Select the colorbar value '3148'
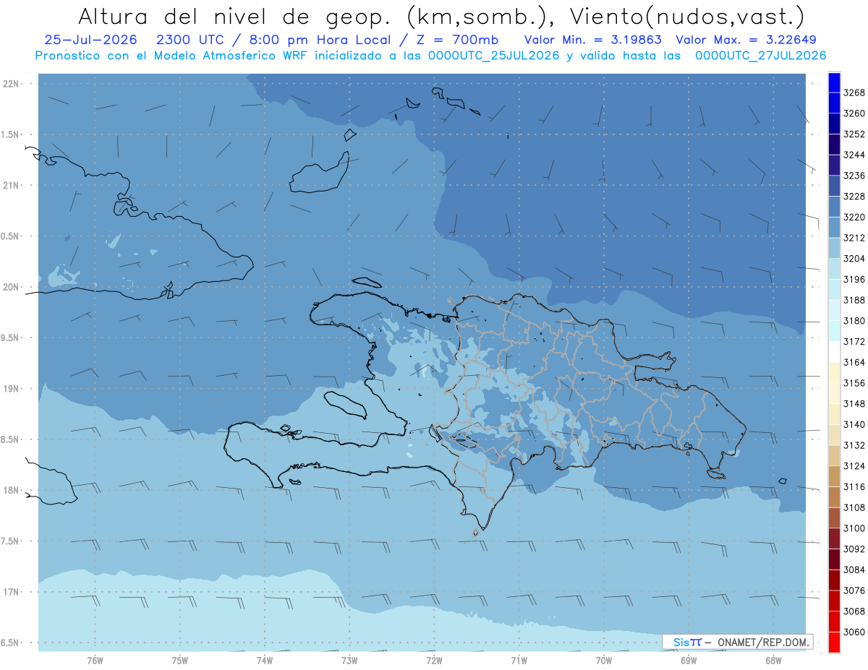This screenshot has width=868, height=670. (854, 404)
